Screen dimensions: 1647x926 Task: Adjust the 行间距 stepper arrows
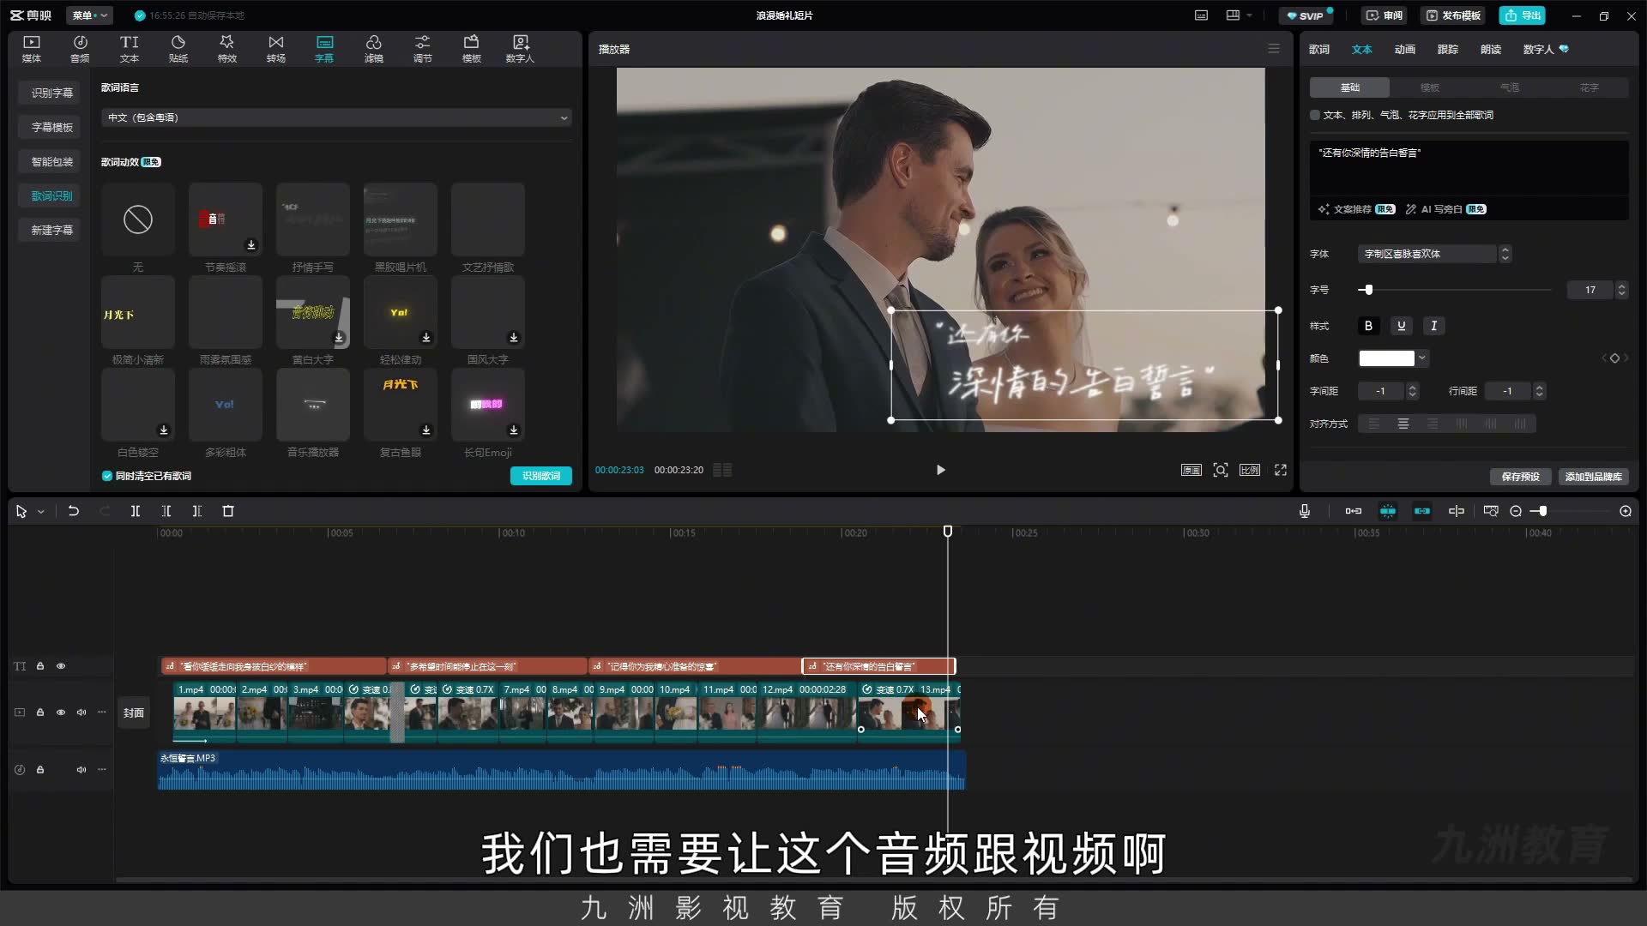pos(1540,391)
